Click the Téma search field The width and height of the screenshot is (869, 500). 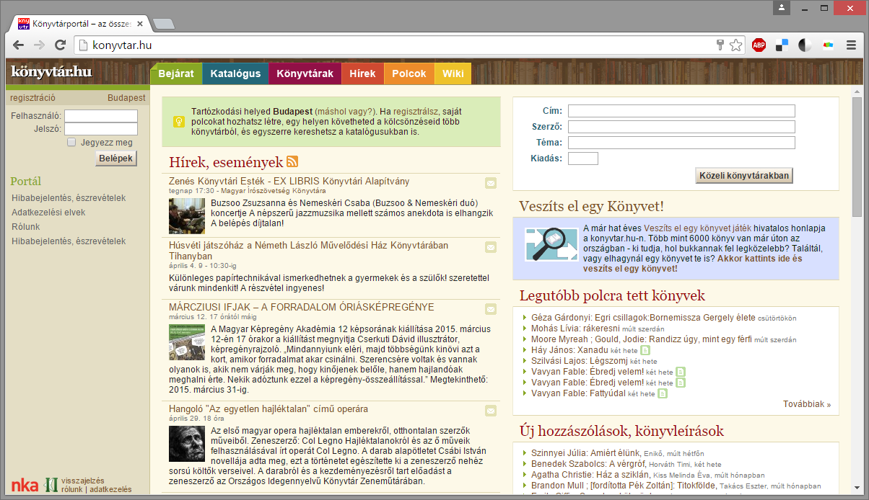coord(681,143)
